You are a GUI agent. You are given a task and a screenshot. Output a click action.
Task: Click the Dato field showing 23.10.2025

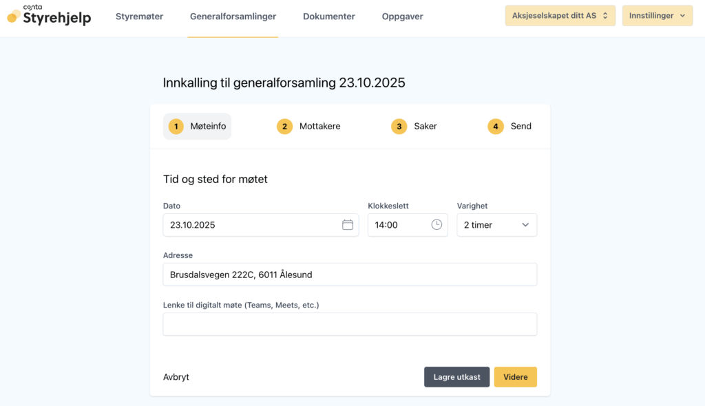(x=251, y=225)
